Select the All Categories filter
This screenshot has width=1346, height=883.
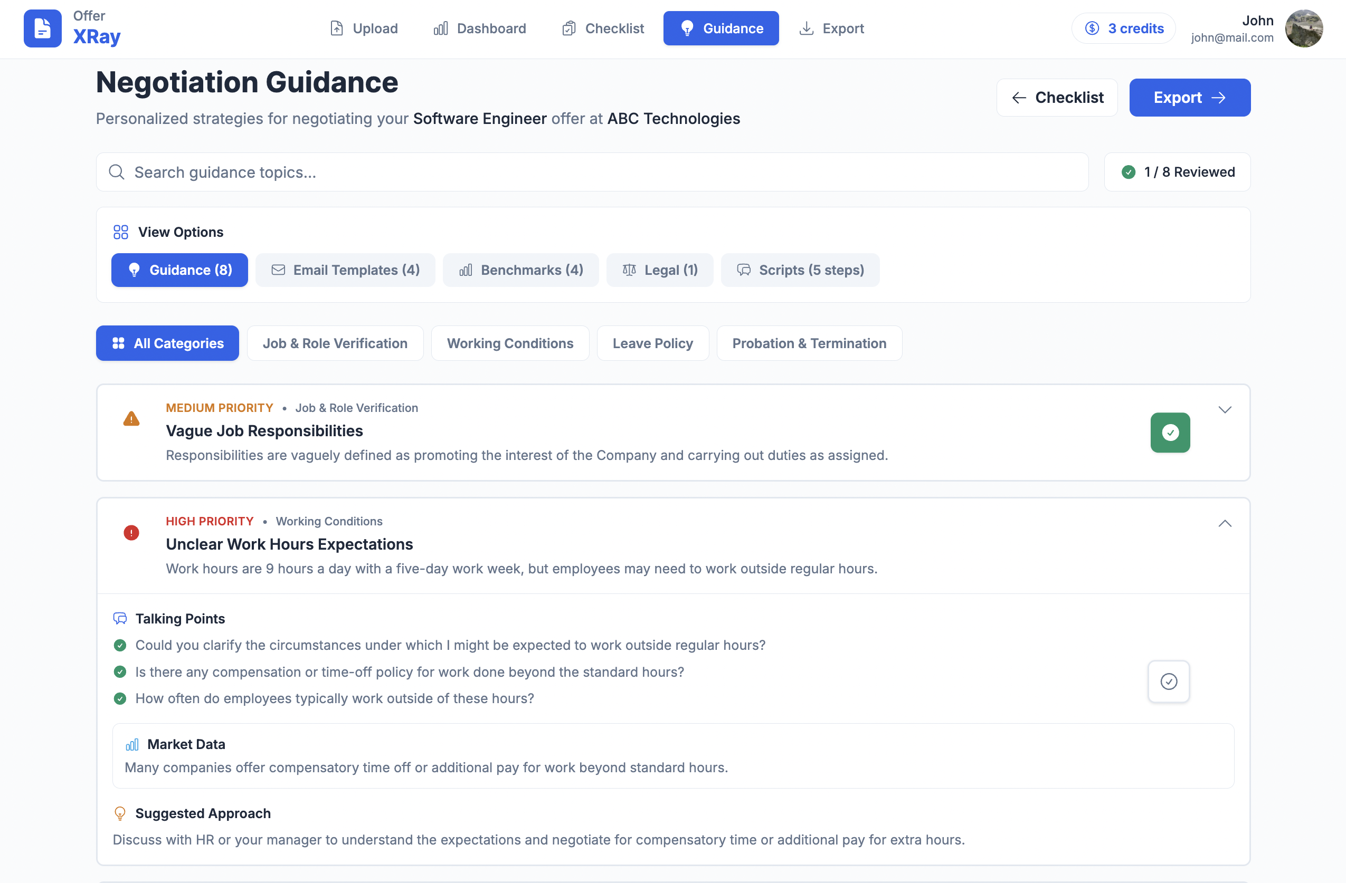(167, 343)
